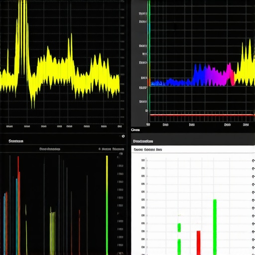Screen dimensions: 255x255
Task: Click the small circle icon above the bottom-left panel
Action: pyautogui.click(x=123, y=136)
